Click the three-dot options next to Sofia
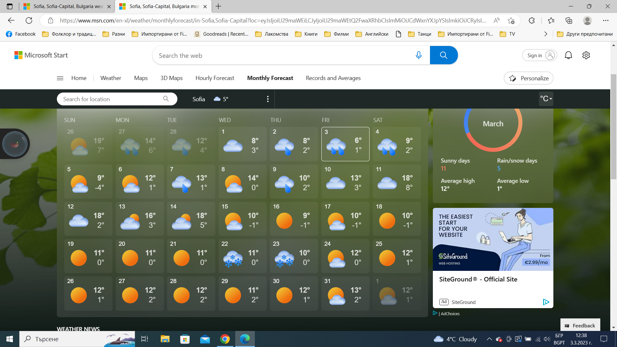Screen dimensions: 617x347 pyautogui.click(x=268, y=99)
